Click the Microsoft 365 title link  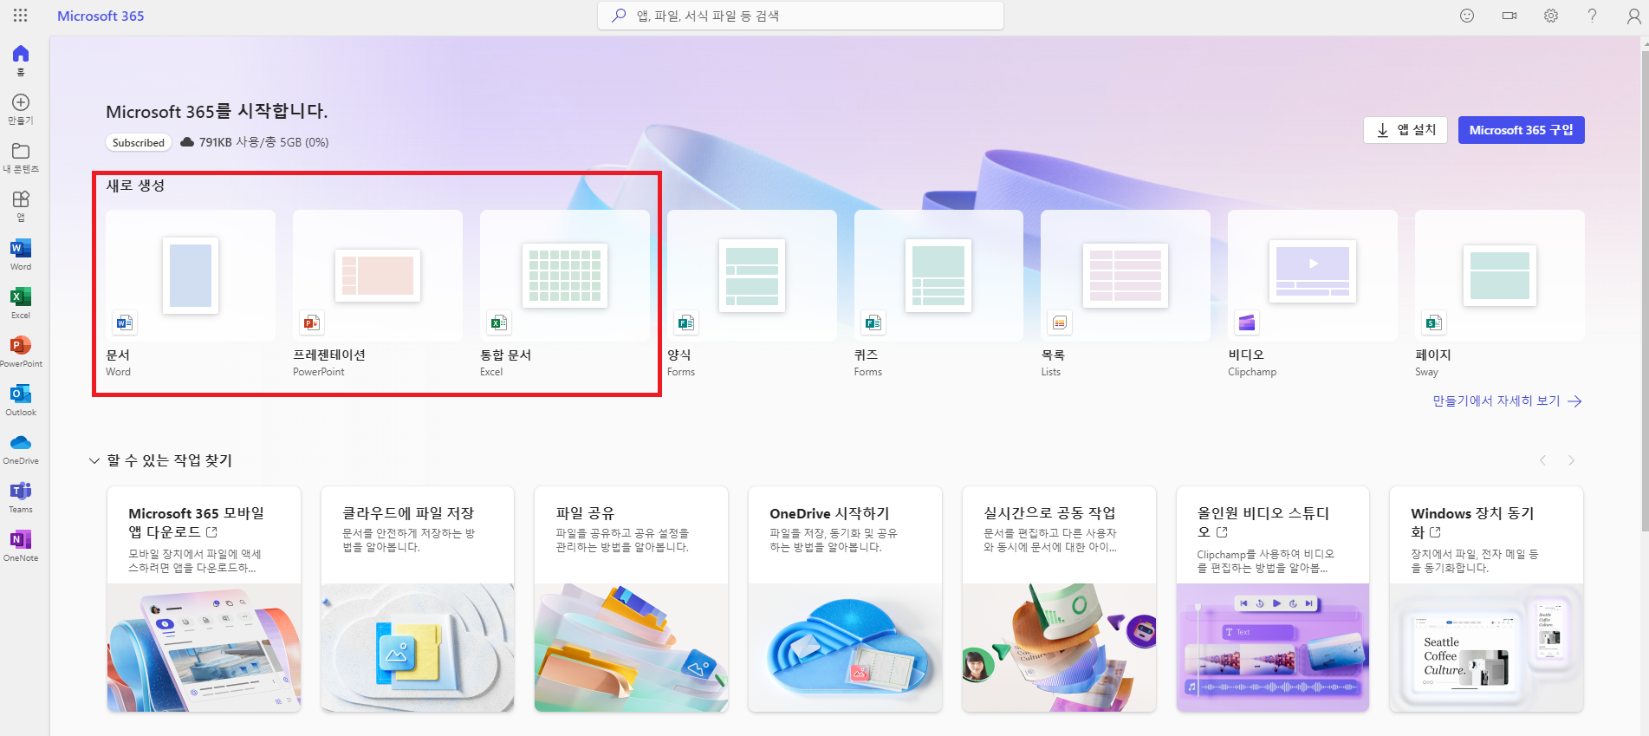[x=101, y=16]
